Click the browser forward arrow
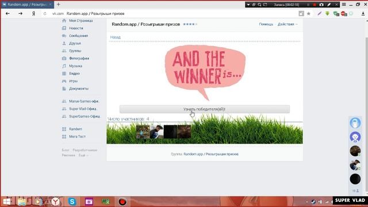The width and height of the screenshot is (368, 207). pyautogui.click(x=21, y=14)
